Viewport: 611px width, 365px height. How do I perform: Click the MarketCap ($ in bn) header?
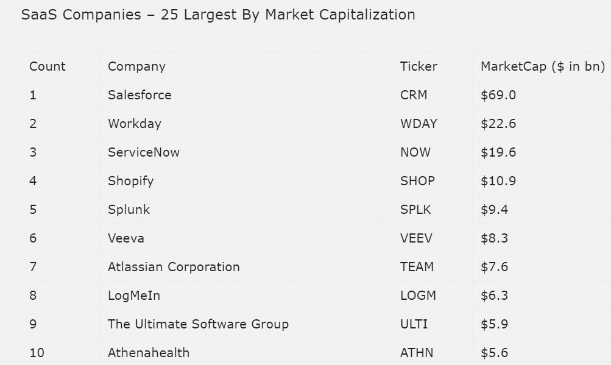(x=542, y=66)
